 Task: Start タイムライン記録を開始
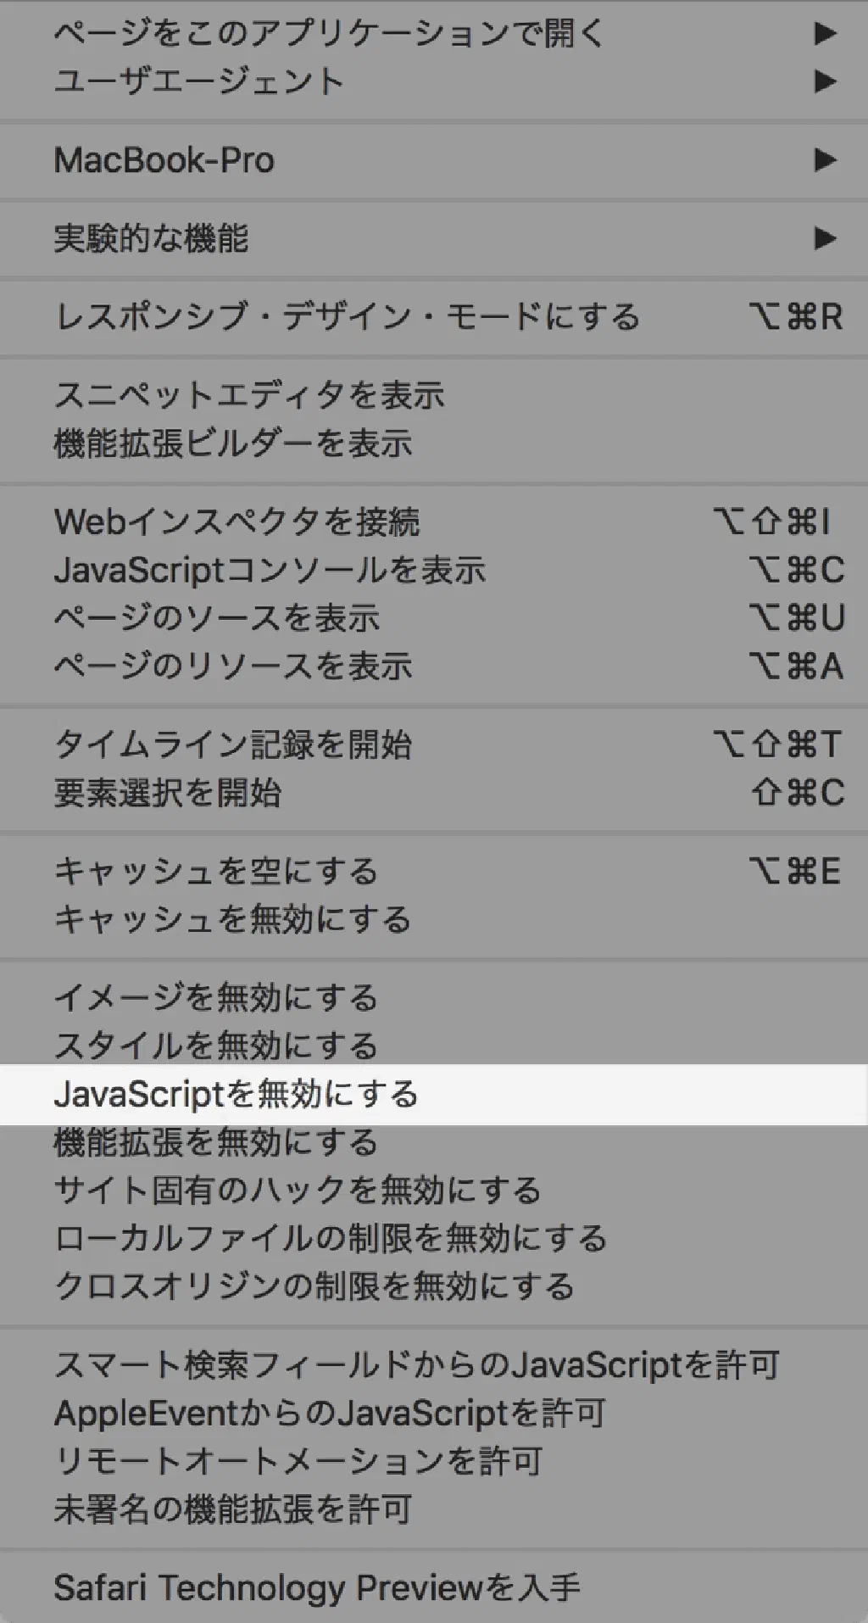click(233, 745)
